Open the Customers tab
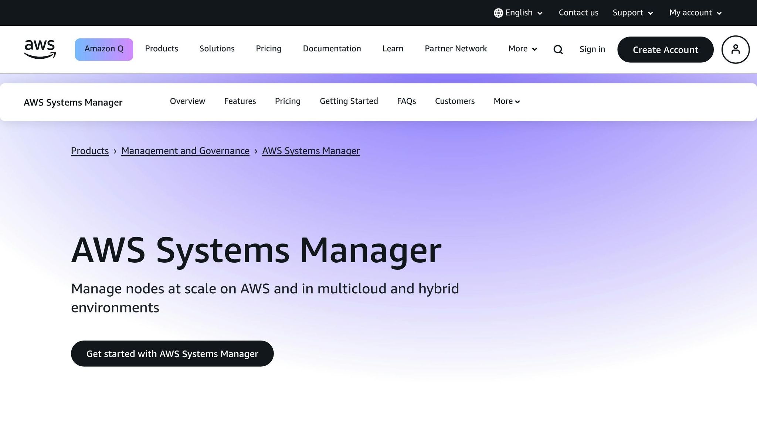Image resolution: width=757 pixels, height=425 pixels. (x=455, y=101)
